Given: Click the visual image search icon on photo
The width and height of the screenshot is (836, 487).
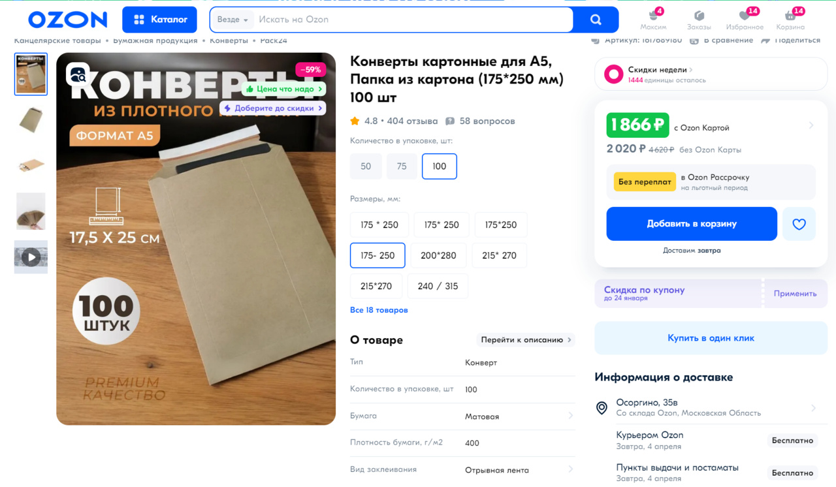Looking at the screenshot, I should (78, 74).
